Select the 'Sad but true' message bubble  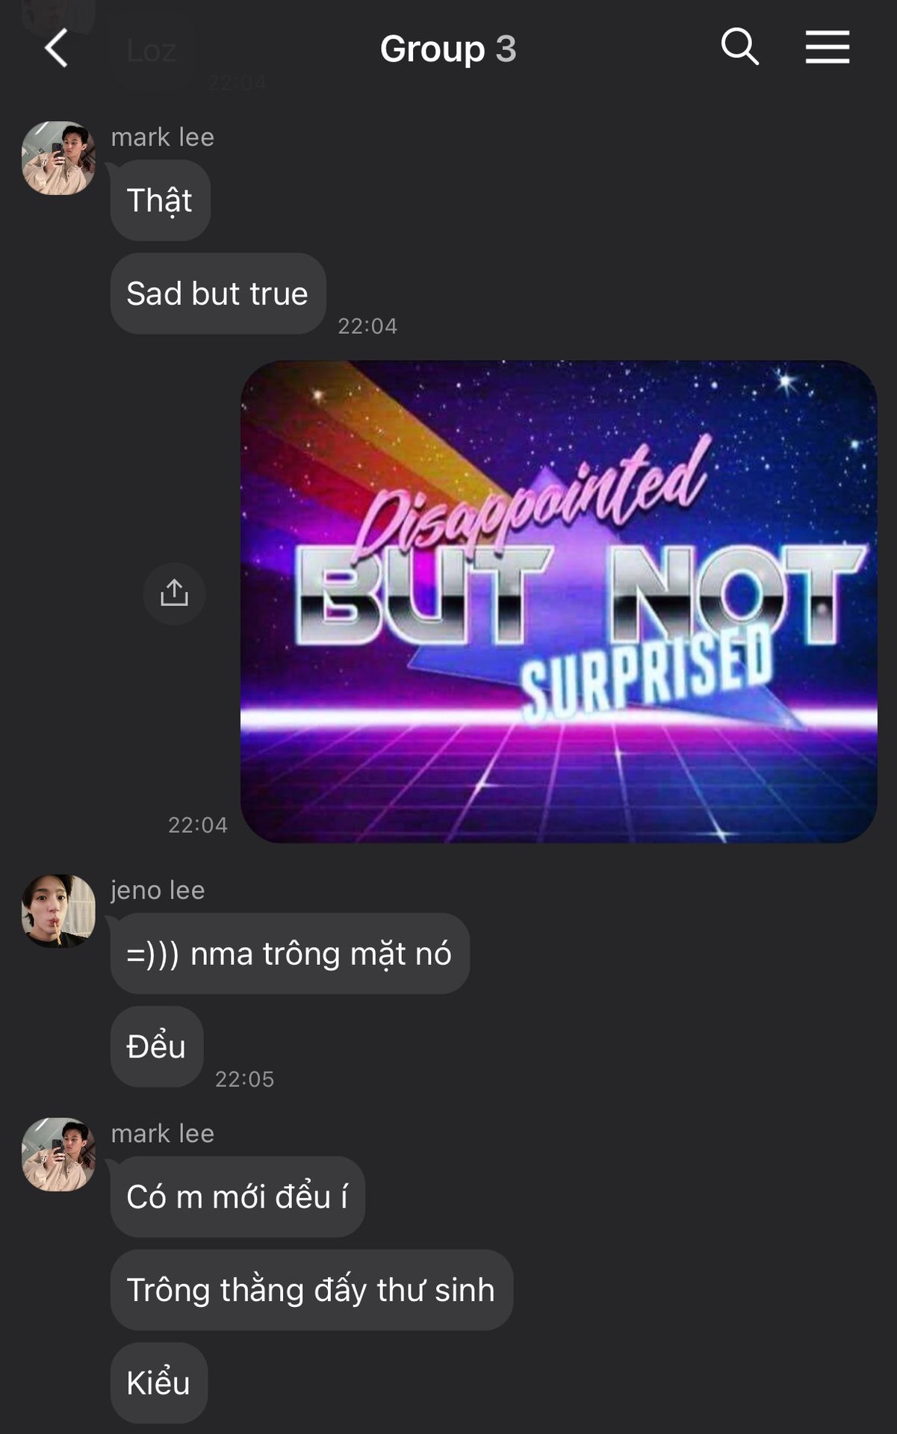tap(218, 294)
